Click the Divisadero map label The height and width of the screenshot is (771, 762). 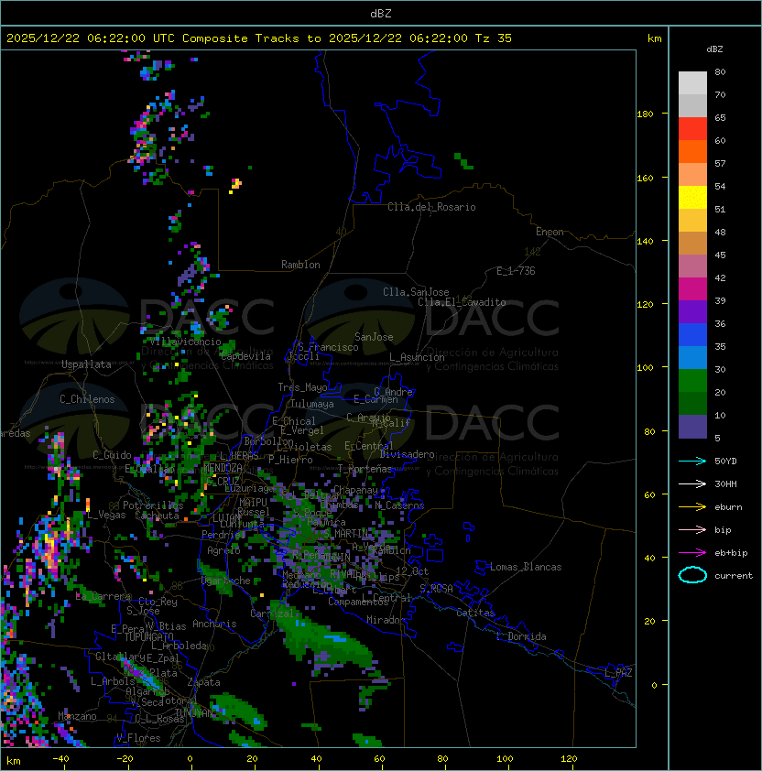[408, 454]
